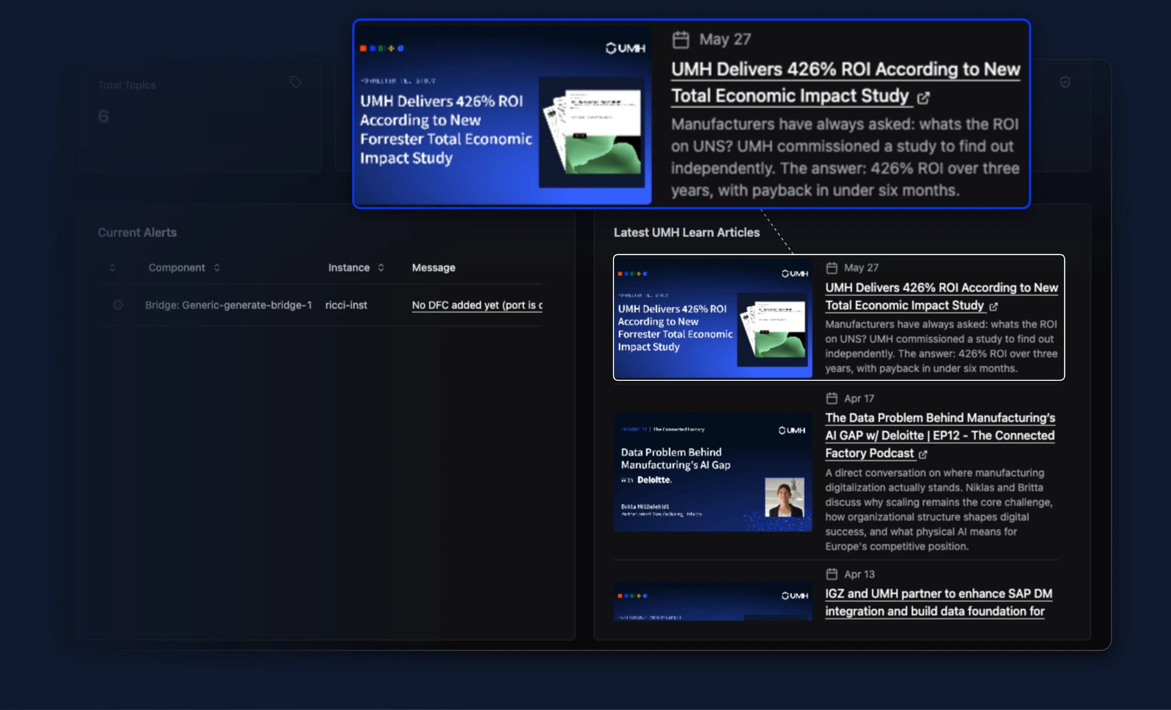Click the 'Latest UMH Learn Articles' heading
Image resolution: width=1171 pixels, height=710 pixels.
point(686,232)
